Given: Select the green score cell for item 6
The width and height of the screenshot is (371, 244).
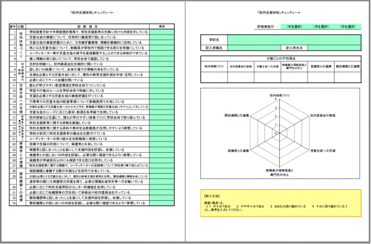Looking at the screenshot, I should (x=162, y=59).
